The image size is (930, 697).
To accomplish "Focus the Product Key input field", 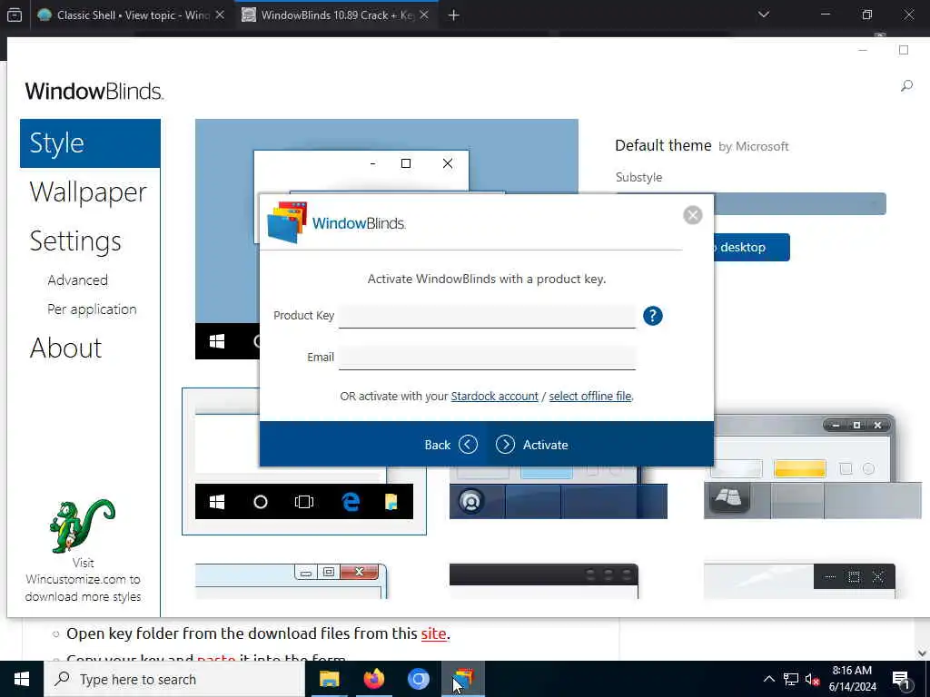I will (x=487, y=316).
